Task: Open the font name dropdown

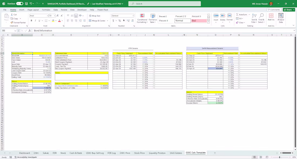Action: [47, 16]
